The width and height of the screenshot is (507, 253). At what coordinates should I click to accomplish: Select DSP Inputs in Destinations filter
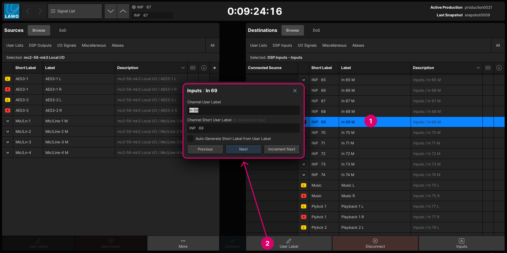[x=282, y=45]
